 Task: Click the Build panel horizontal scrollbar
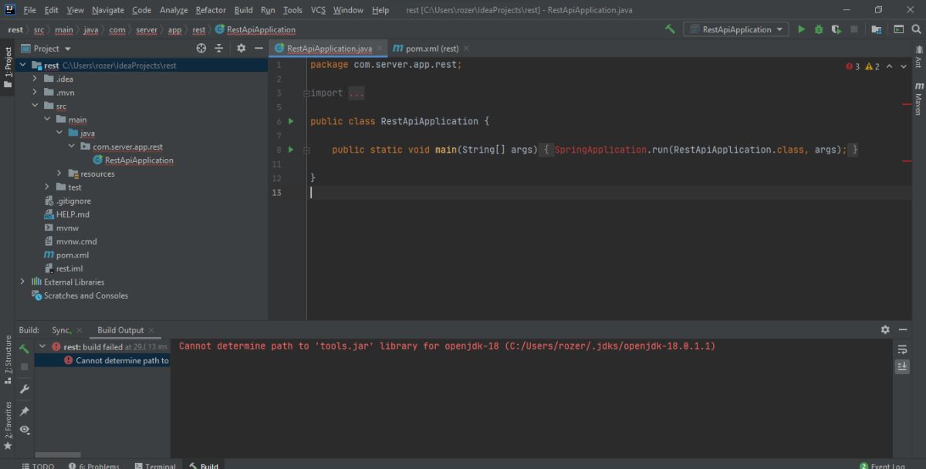point(58,454)
